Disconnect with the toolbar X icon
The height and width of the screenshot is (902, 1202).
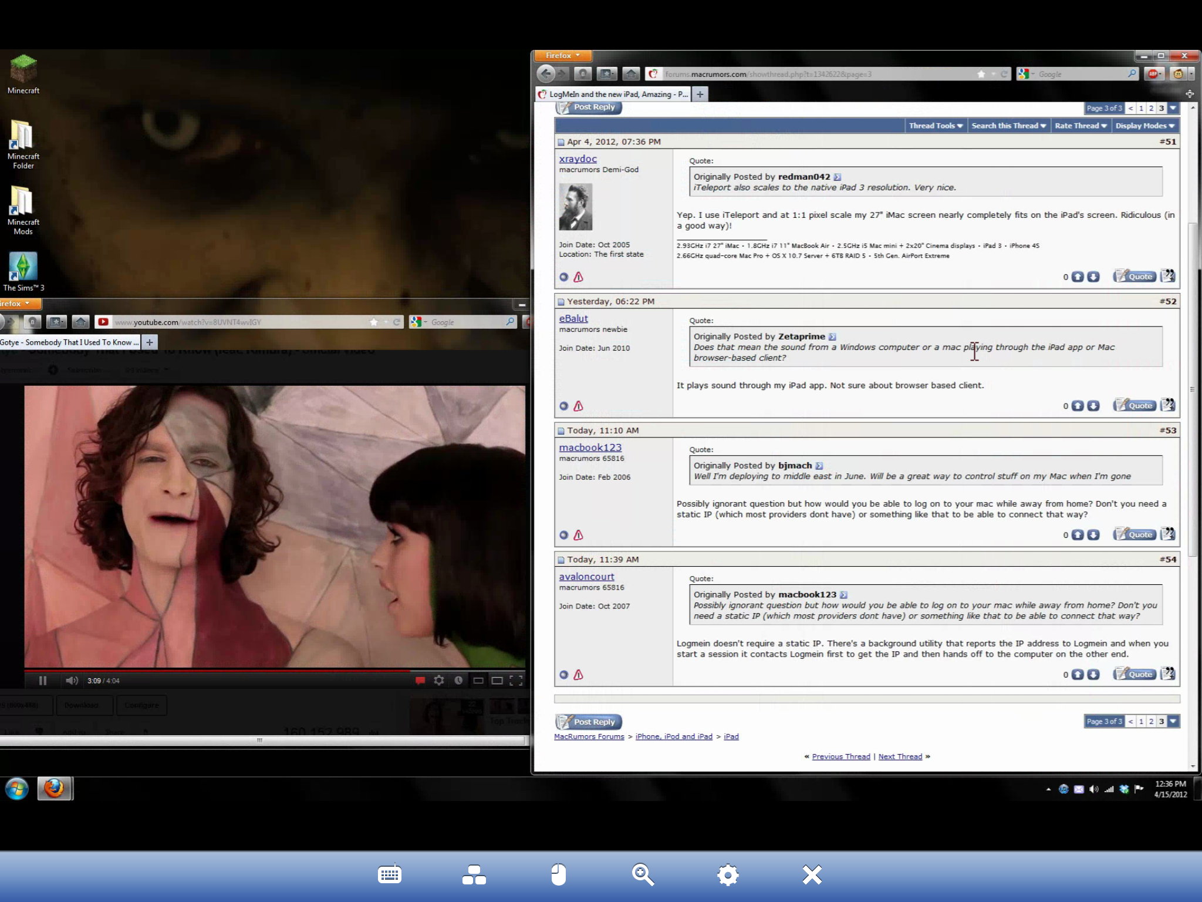[812, 875]
